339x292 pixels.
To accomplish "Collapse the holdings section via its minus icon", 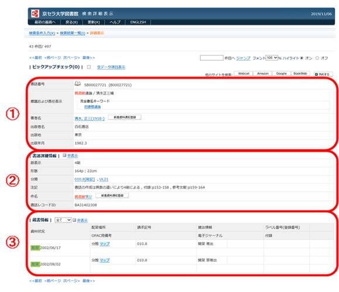I will pyautogui.click(x=74, y=220).
